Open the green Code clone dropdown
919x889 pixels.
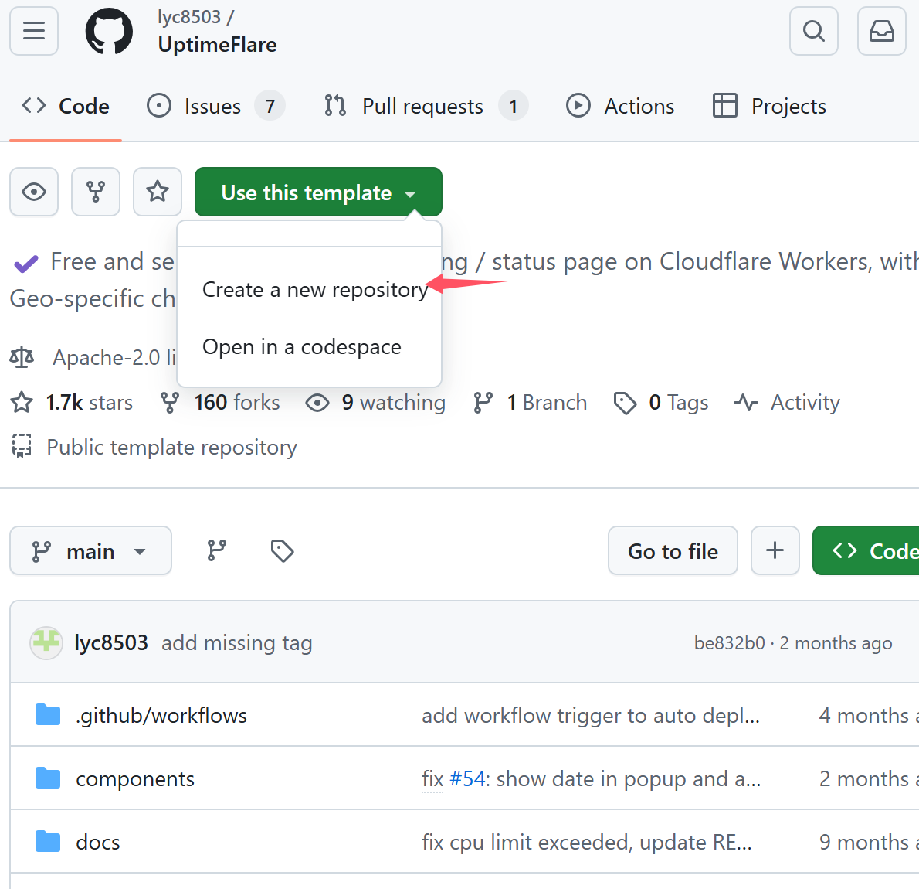pyautogui.click(x=866, y=550)
